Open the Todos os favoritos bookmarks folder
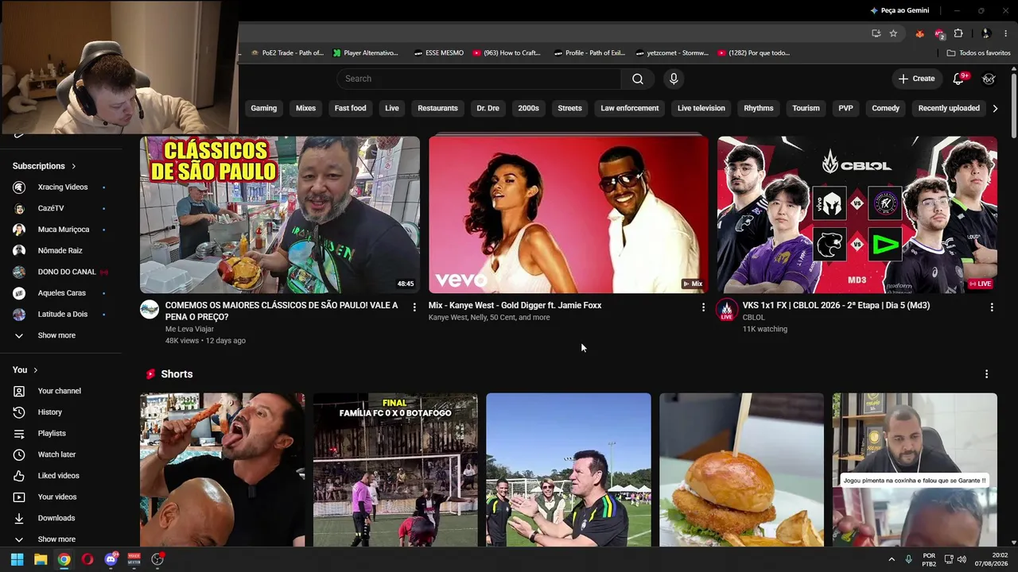 click(x=978, y=53)
